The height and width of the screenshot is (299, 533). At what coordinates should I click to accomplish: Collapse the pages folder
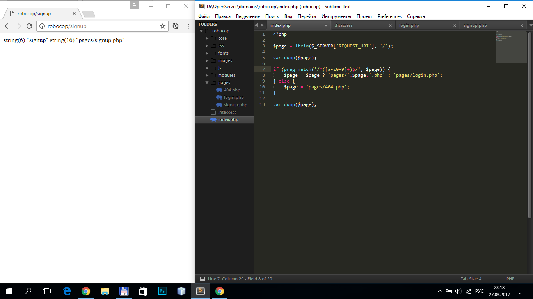207,83
